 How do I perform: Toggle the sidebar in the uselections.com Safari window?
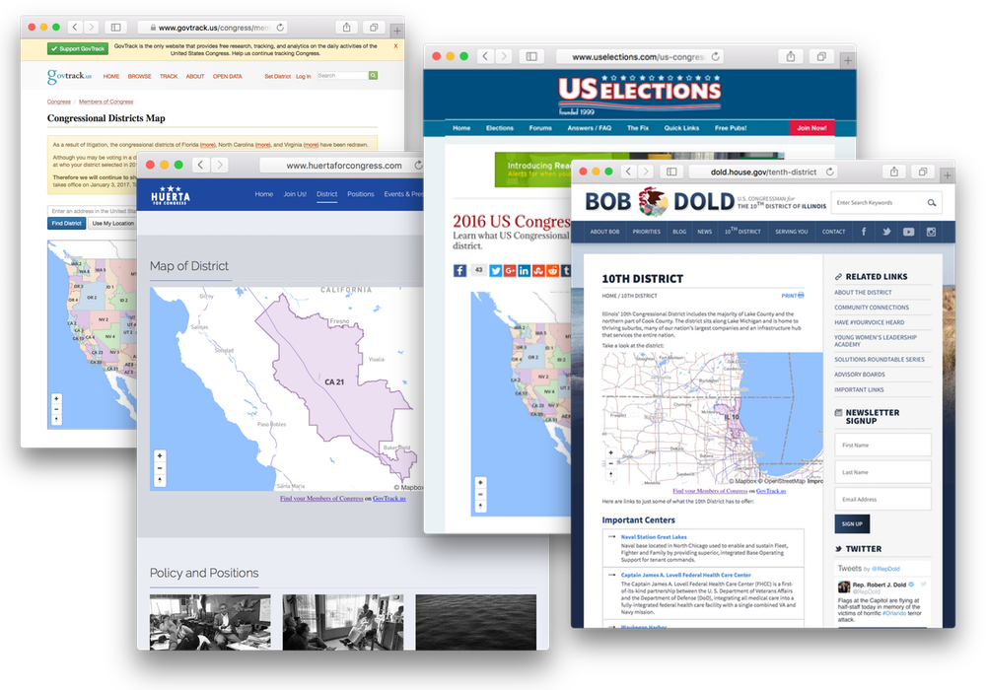[530, 57]
